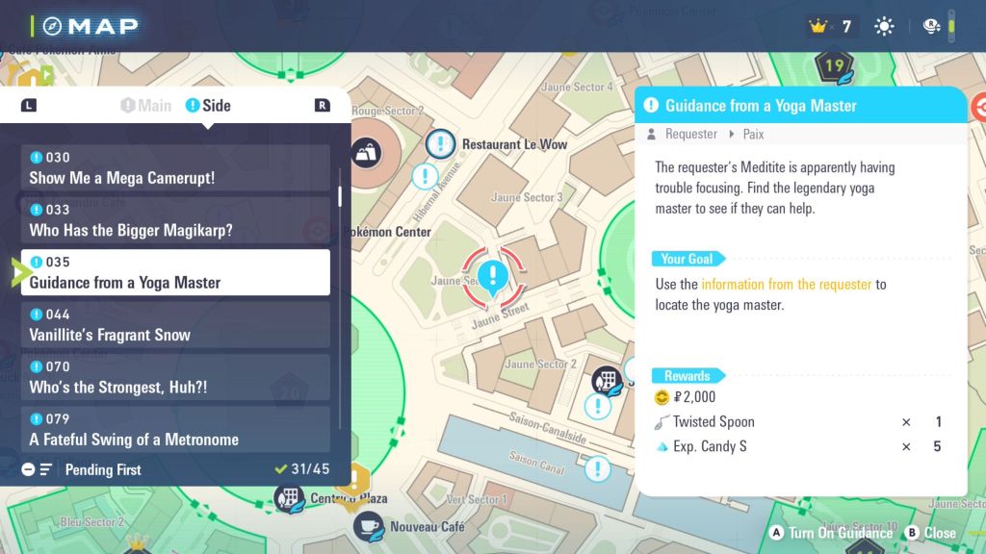This screenshot has height=554, width=986.
Task: Close the map with the B button
Action: click(x=930, y=533)
